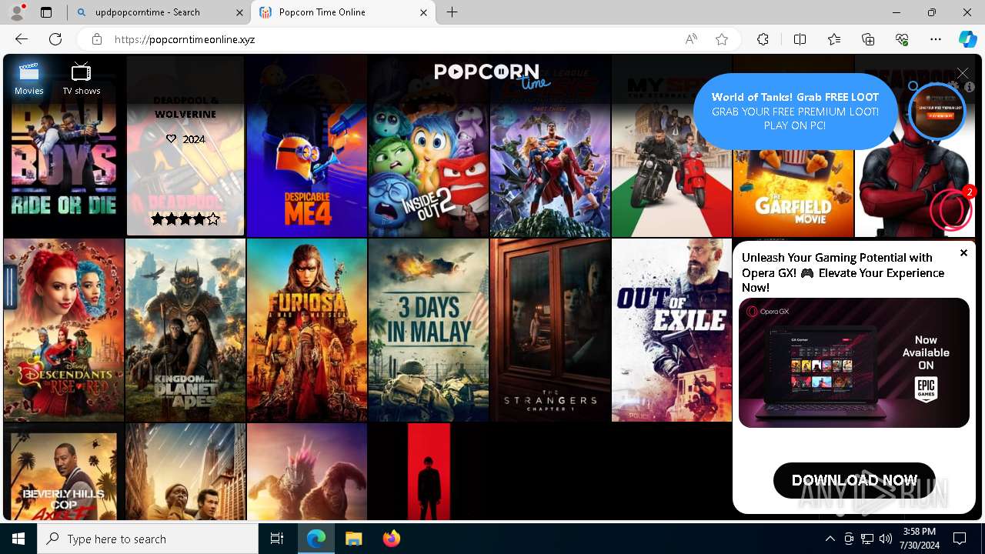Open the World of Tanks circular ad thumbnail
Viewport: 985px width, 554px height.
(937, 111)
